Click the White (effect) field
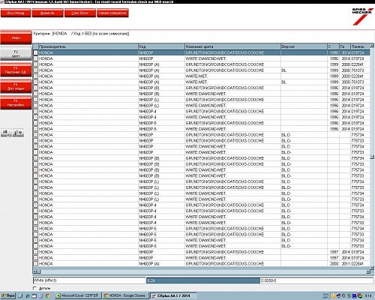 [89, 280]
